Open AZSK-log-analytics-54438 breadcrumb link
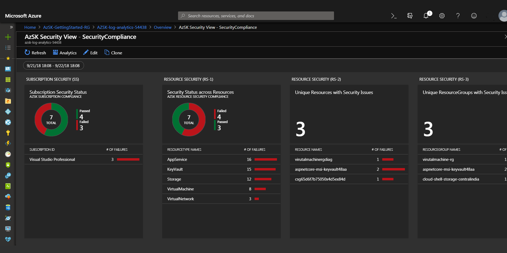This screenshot has height=253, width=507. point(122,27)
